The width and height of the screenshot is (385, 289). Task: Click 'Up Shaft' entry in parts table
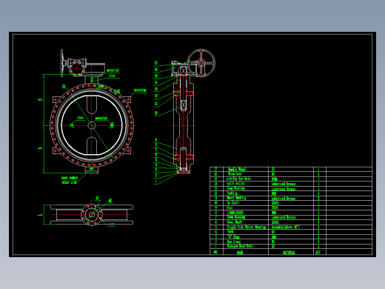[x=232, y=203]
